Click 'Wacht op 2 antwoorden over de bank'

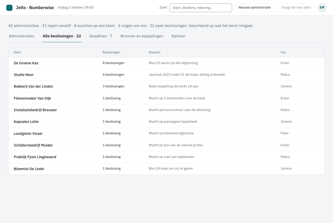click(177, 98)
